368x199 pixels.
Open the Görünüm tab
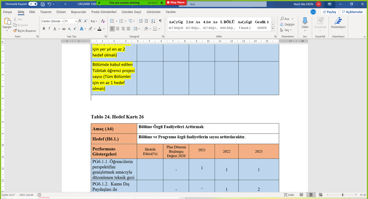click(153, 12)
